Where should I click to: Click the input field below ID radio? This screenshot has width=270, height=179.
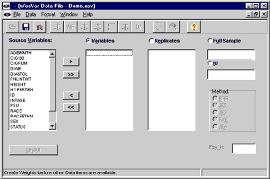pyautogui.click(x=231, y=74)
